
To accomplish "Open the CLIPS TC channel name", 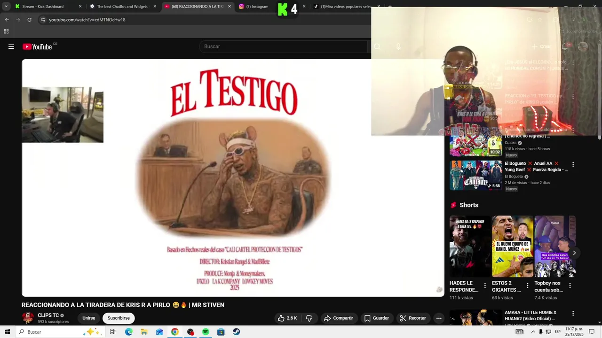I will [48, 315].
